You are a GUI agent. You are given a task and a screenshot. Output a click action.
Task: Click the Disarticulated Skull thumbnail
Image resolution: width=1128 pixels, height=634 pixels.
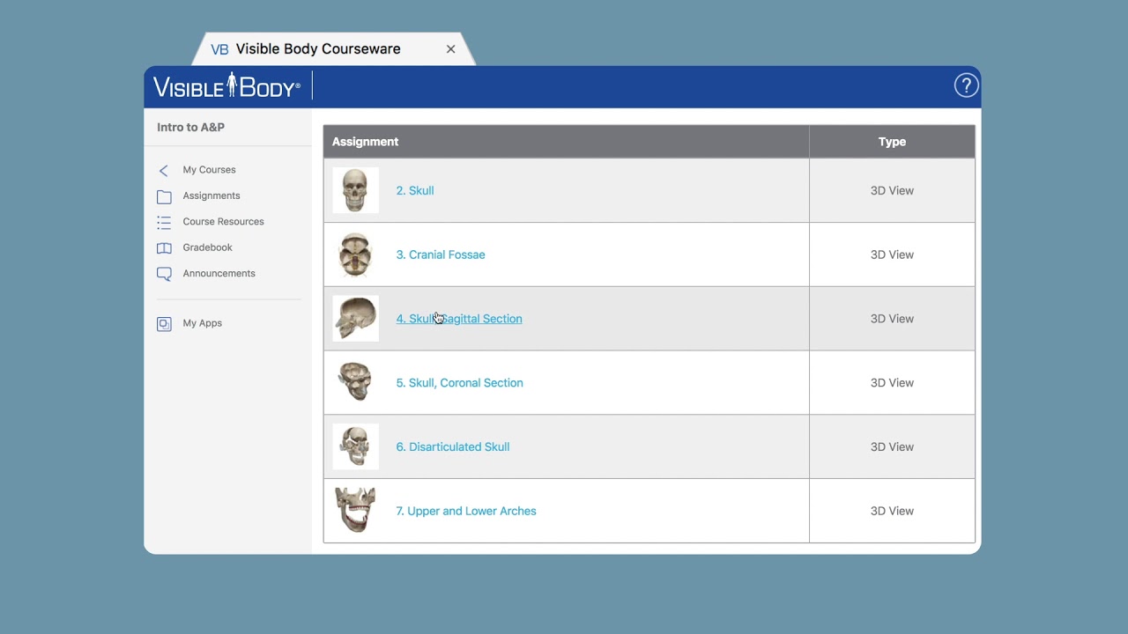[x=355, y=446]
